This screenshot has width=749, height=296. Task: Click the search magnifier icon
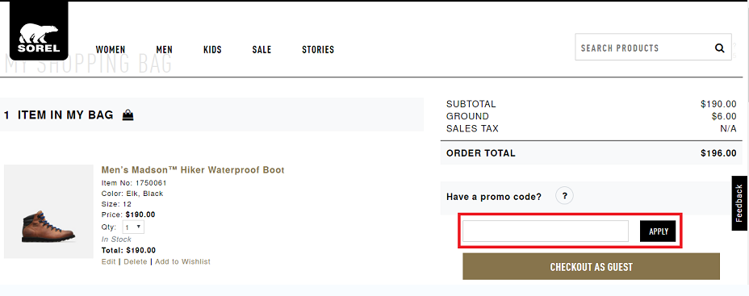(719, 48)
